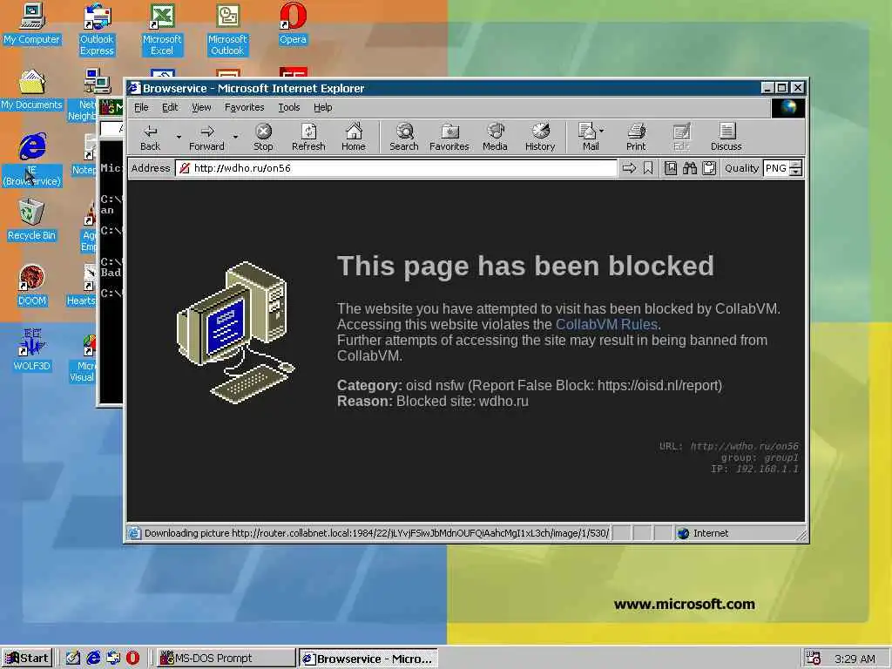Select the Microsoft Outlook desktop icon
892x669 pixels.
point(227,30)
